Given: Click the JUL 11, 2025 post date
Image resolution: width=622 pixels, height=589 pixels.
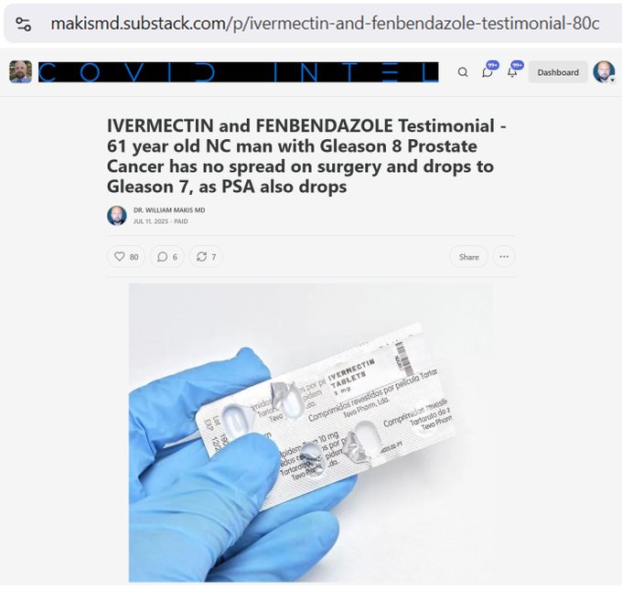Looking at the screenshot, I should tap(151, 221).
